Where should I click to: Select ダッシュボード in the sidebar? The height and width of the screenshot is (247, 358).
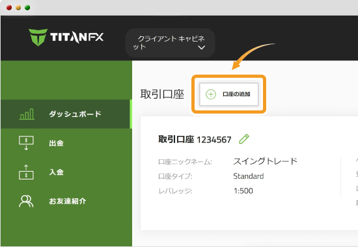point(66,114)
